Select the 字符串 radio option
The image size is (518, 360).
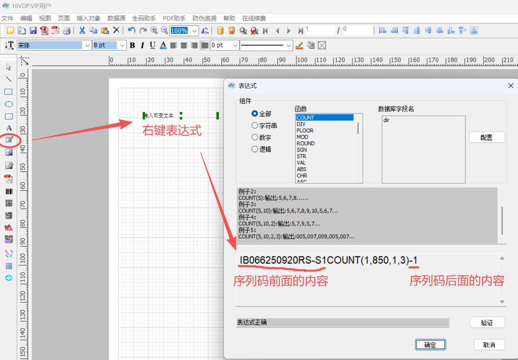pos(255,125)
